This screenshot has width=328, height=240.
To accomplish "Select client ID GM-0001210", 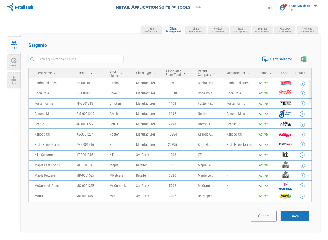I will pyautogui.click(x=85, y=114).
